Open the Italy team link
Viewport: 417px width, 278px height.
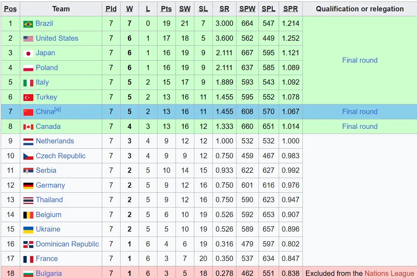tap(42, 82)
